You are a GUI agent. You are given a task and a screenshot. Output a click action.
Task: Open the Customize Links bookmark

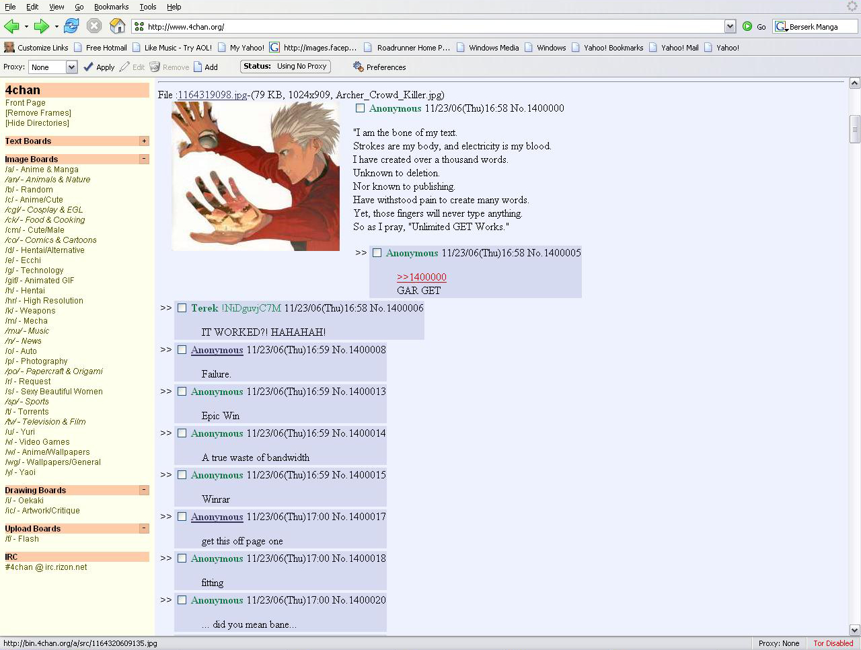pos(36,48)
